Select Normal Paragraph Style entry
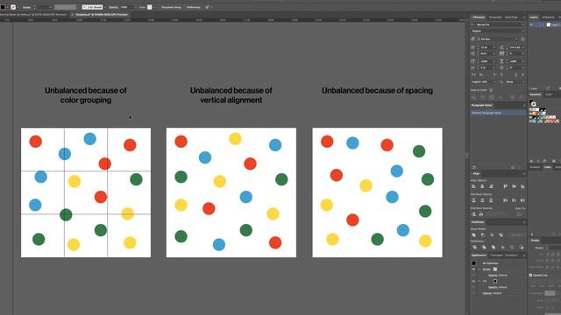The image size is (561, 315). tap(498, 113)
